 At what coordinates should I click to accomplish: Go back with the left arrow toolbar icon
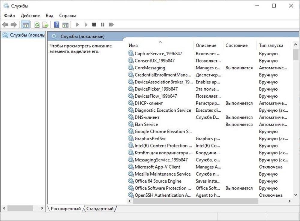tap(5, 25)
